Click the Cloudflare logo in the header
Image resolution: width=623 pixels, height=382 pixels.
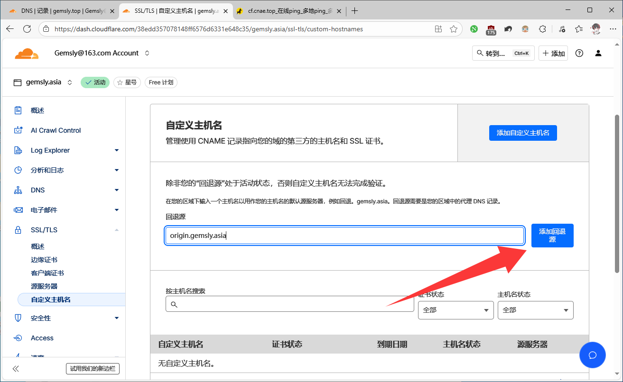[27, 53]
